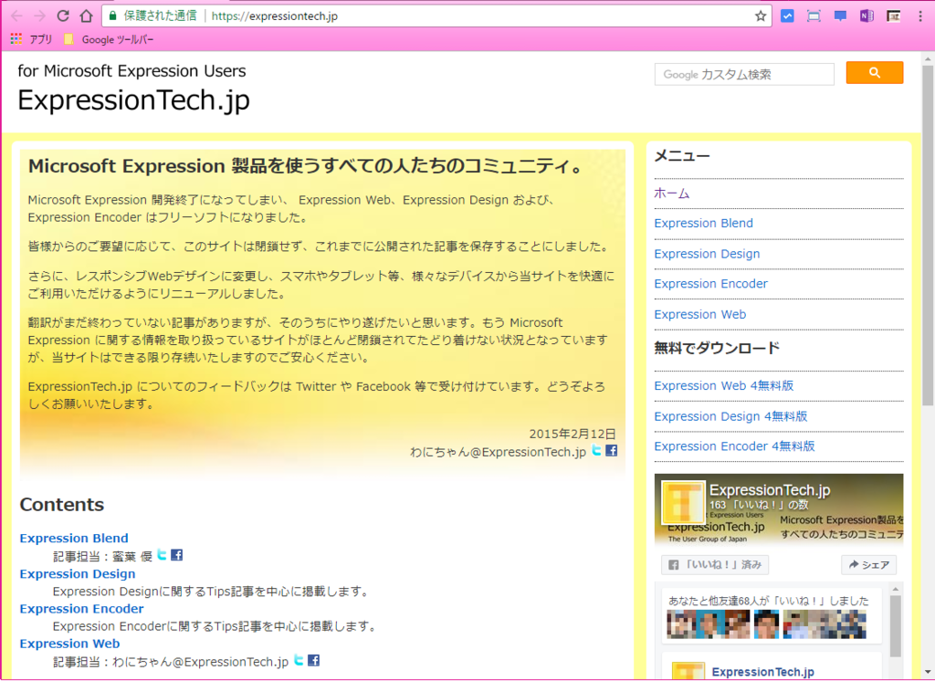
Task: Open Expression Design link under Contents
Action: click(78, 573)
